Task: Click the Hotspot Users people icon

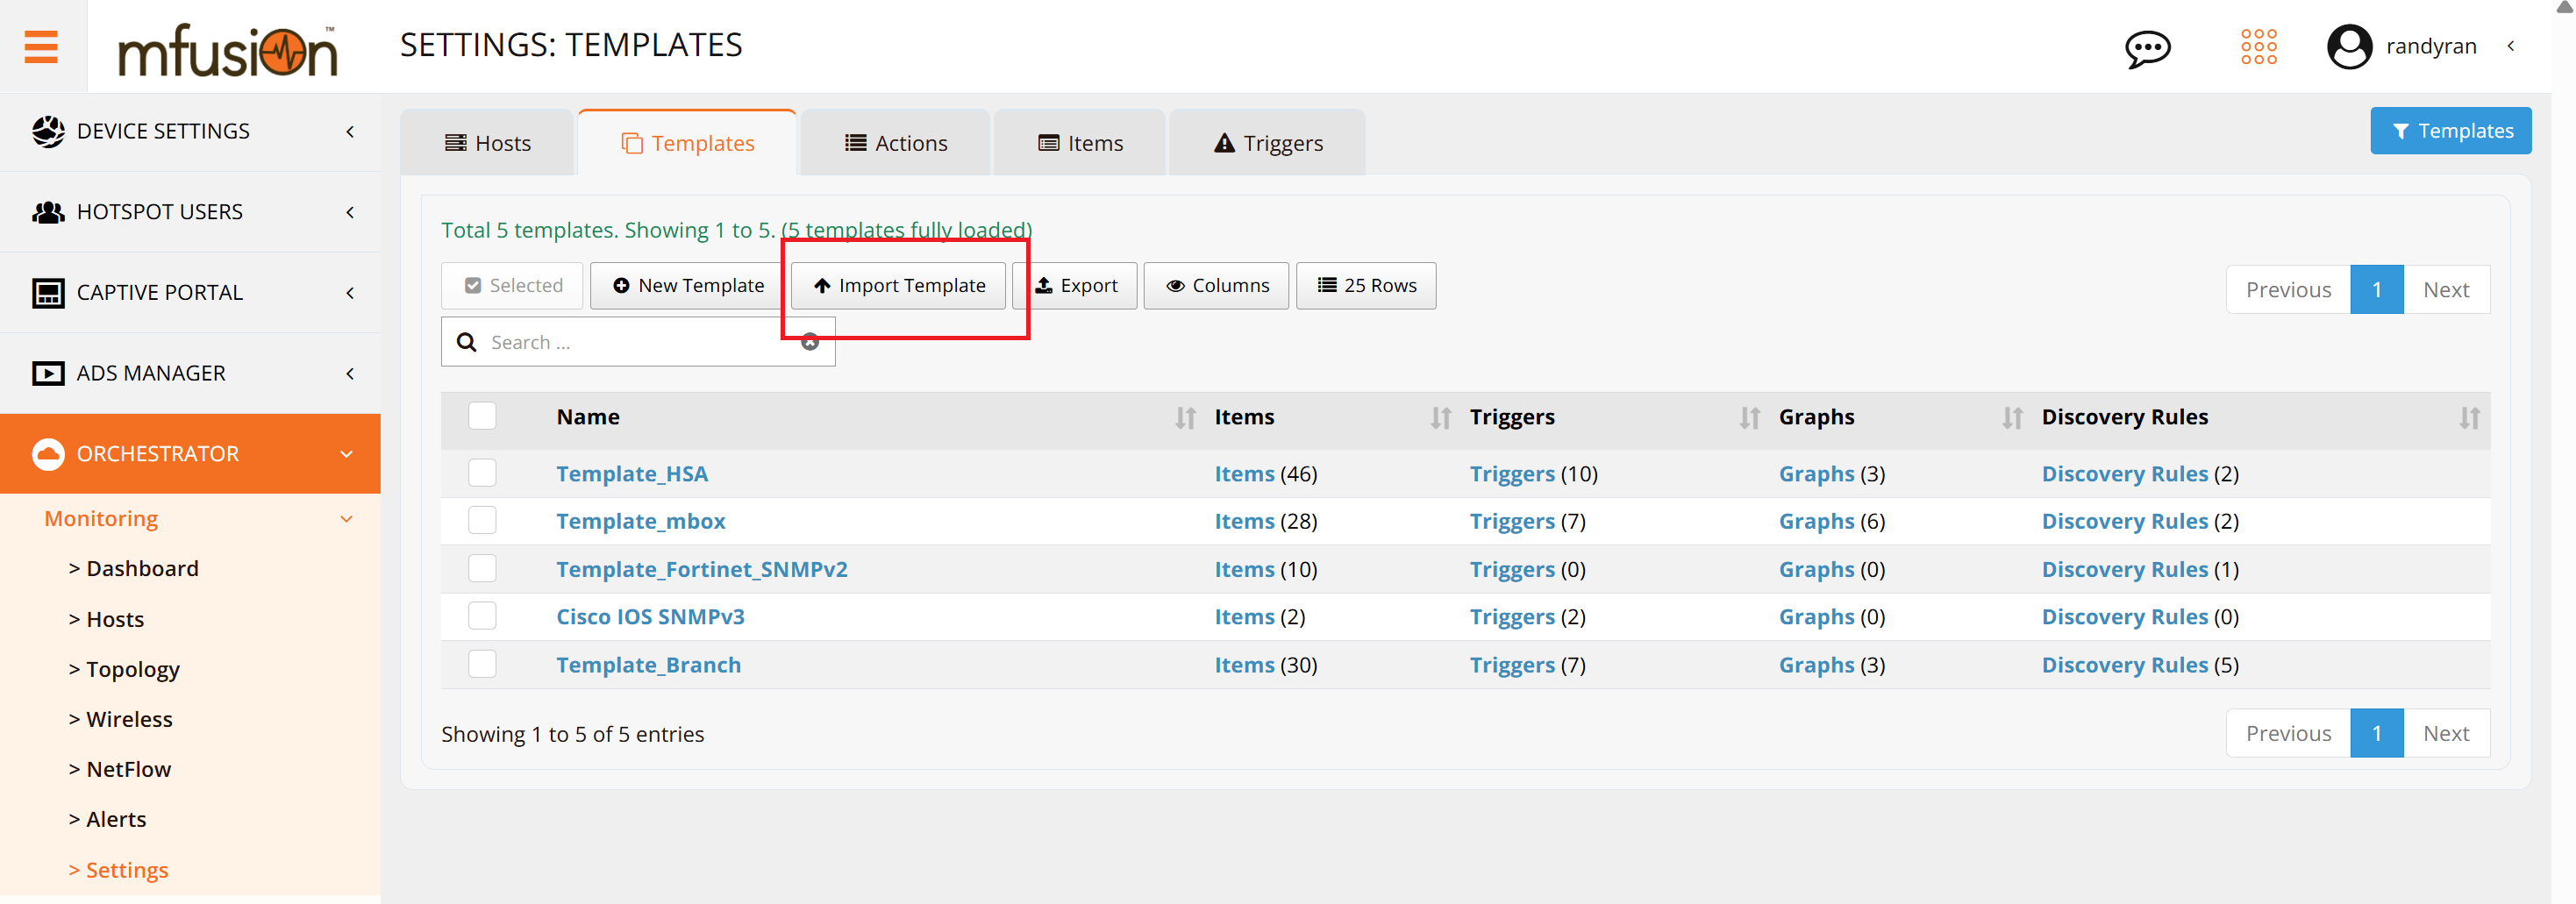Action: [x=48, y=212]
